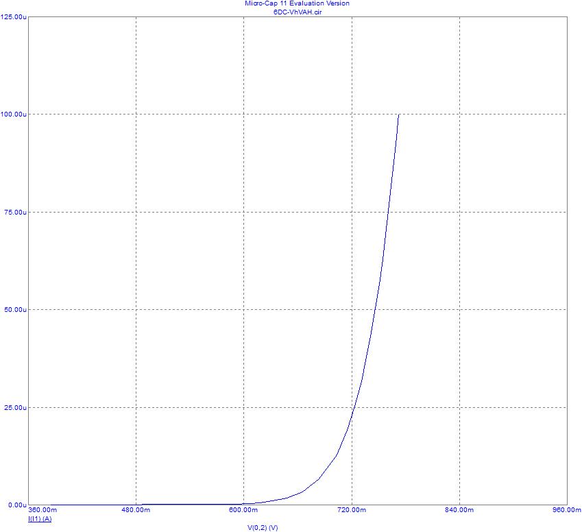This screenshot has height=532, width=582.
Task: Click the 75.00u y-axis value
Action: [x=15, y=213]
